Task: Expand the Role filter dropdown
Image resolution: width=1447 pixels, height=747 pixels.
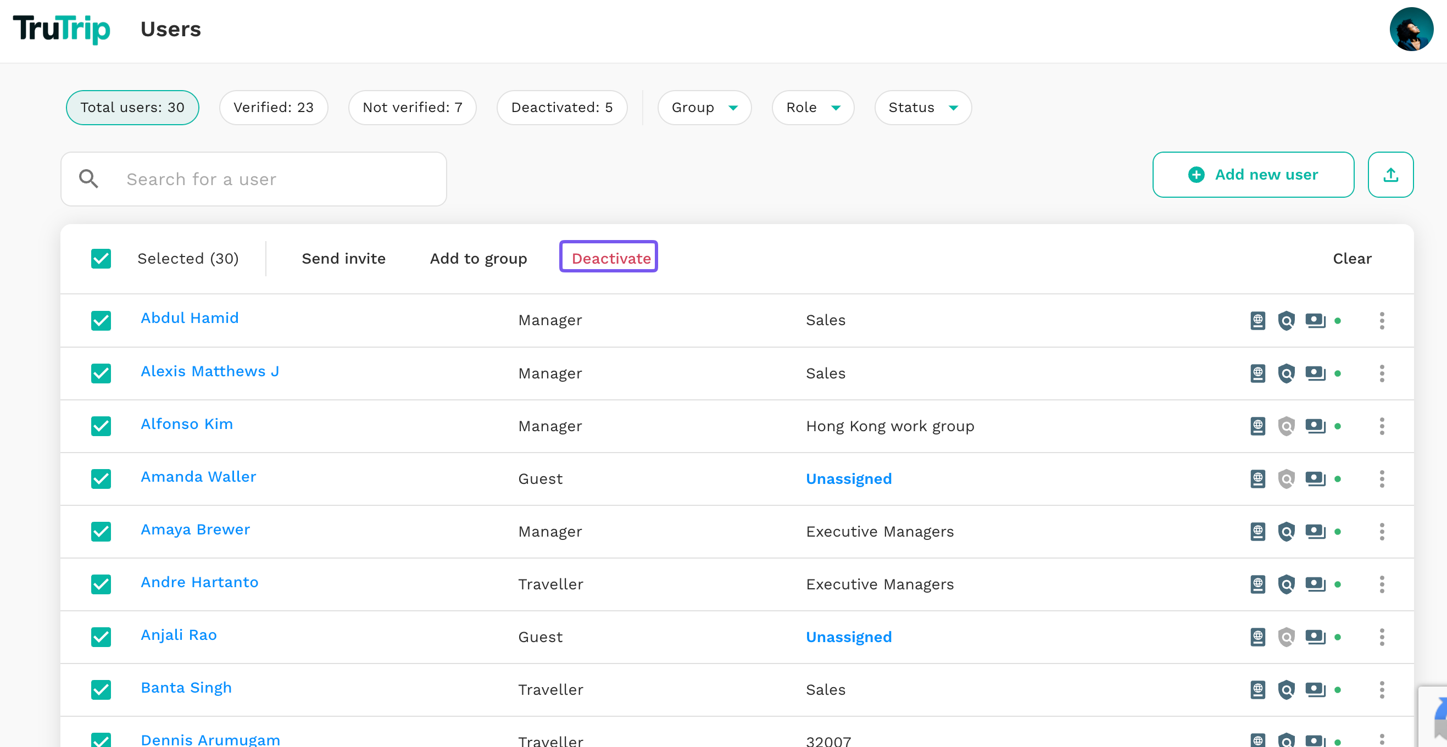Action: click(x=813, y=108)
